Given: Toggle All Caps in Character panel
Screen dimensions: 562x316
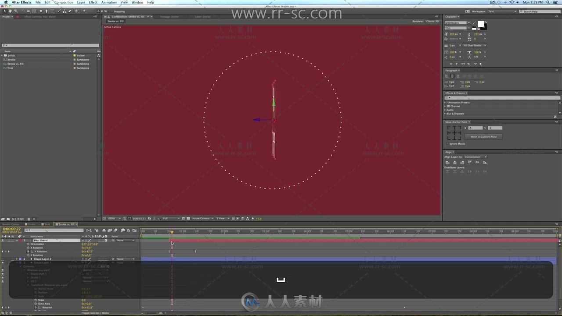Looking at the screenshot, I should [x=463, y=64].
